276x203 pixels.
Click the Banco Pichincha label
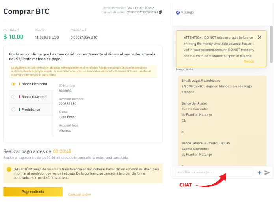coord(34,84)
